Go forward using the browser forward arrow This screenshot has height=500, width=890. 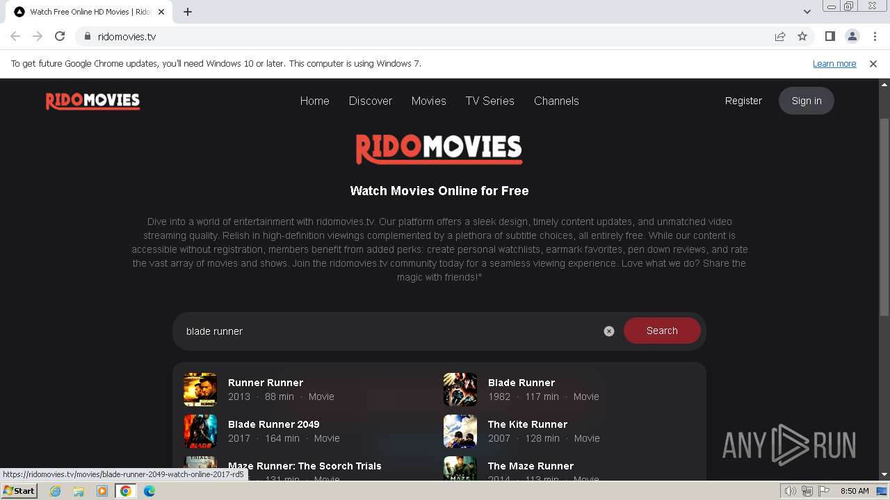[38, 36]
